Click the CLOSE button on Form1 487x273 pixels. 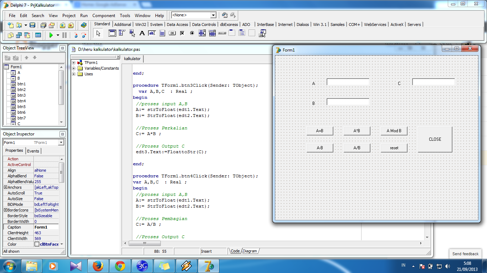[435, 139]
